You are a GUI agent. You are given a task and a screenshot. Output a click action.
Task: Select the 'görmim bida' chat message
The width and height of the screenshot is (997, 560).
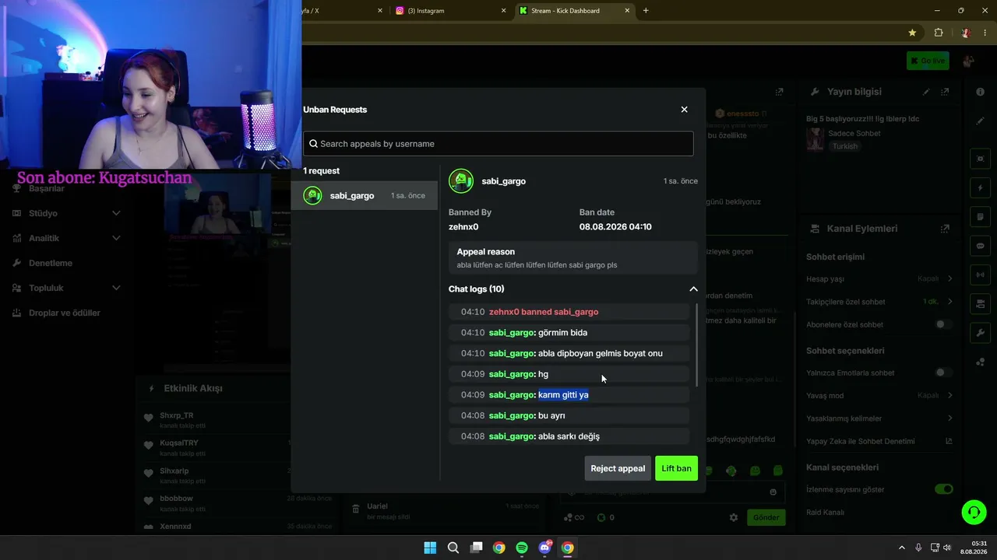569,333
